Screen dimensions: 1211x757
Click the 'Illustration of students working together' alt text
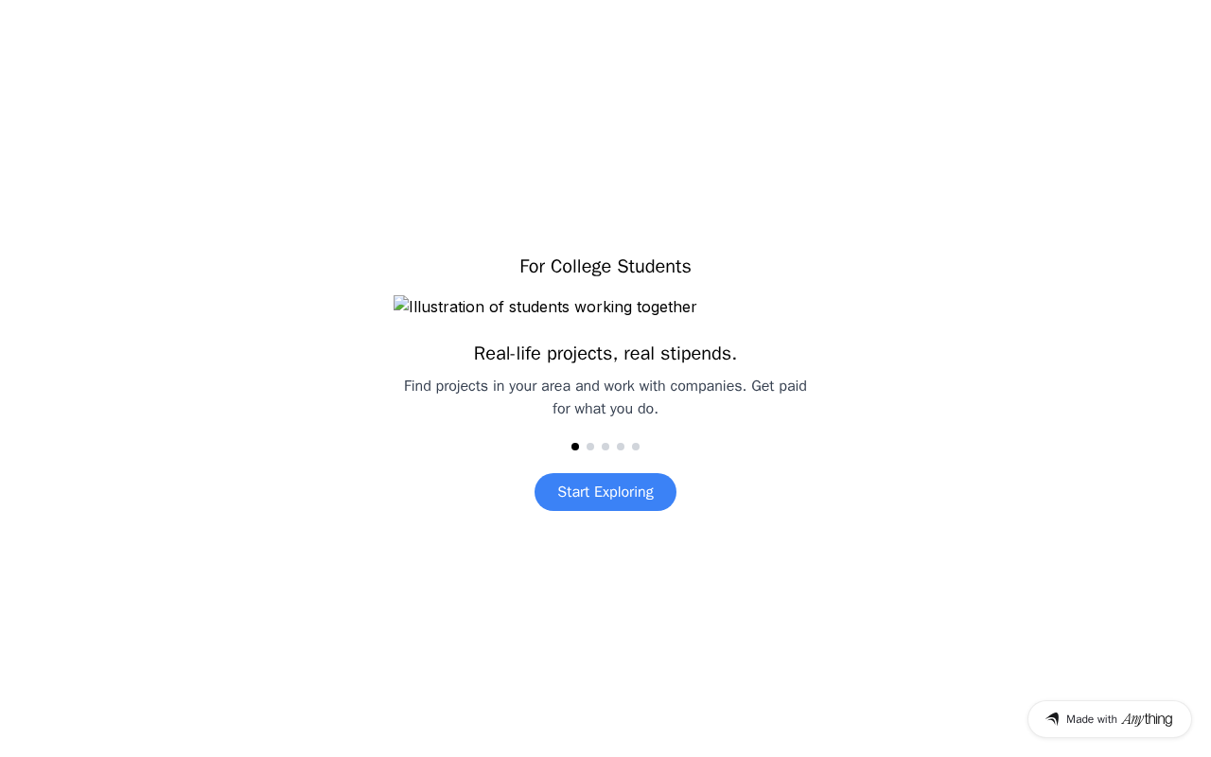click(x=553, y=307)
